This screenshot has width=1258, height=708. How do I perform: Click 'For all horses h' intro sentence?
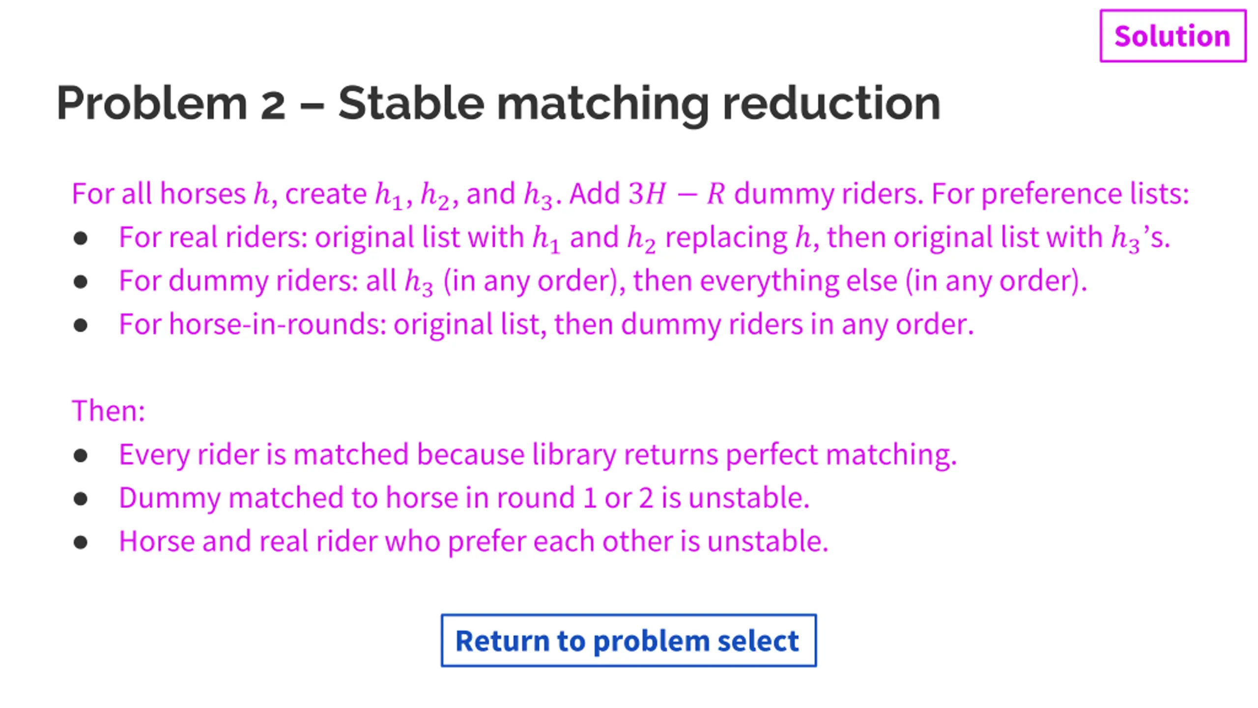point(630,194)
